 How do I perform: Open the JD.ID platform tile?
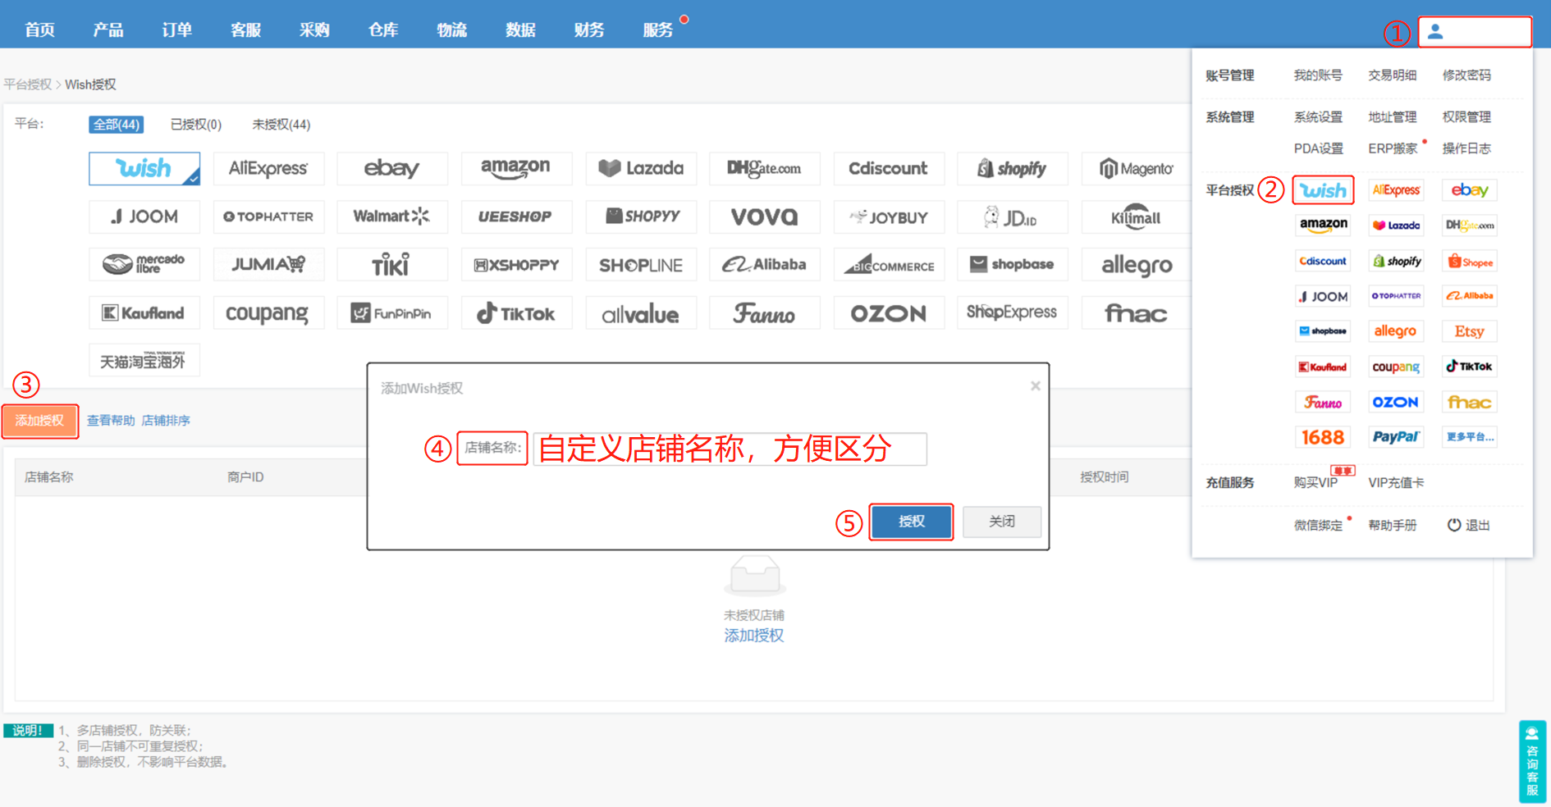pyautogui.click(x=1013, y=217)
